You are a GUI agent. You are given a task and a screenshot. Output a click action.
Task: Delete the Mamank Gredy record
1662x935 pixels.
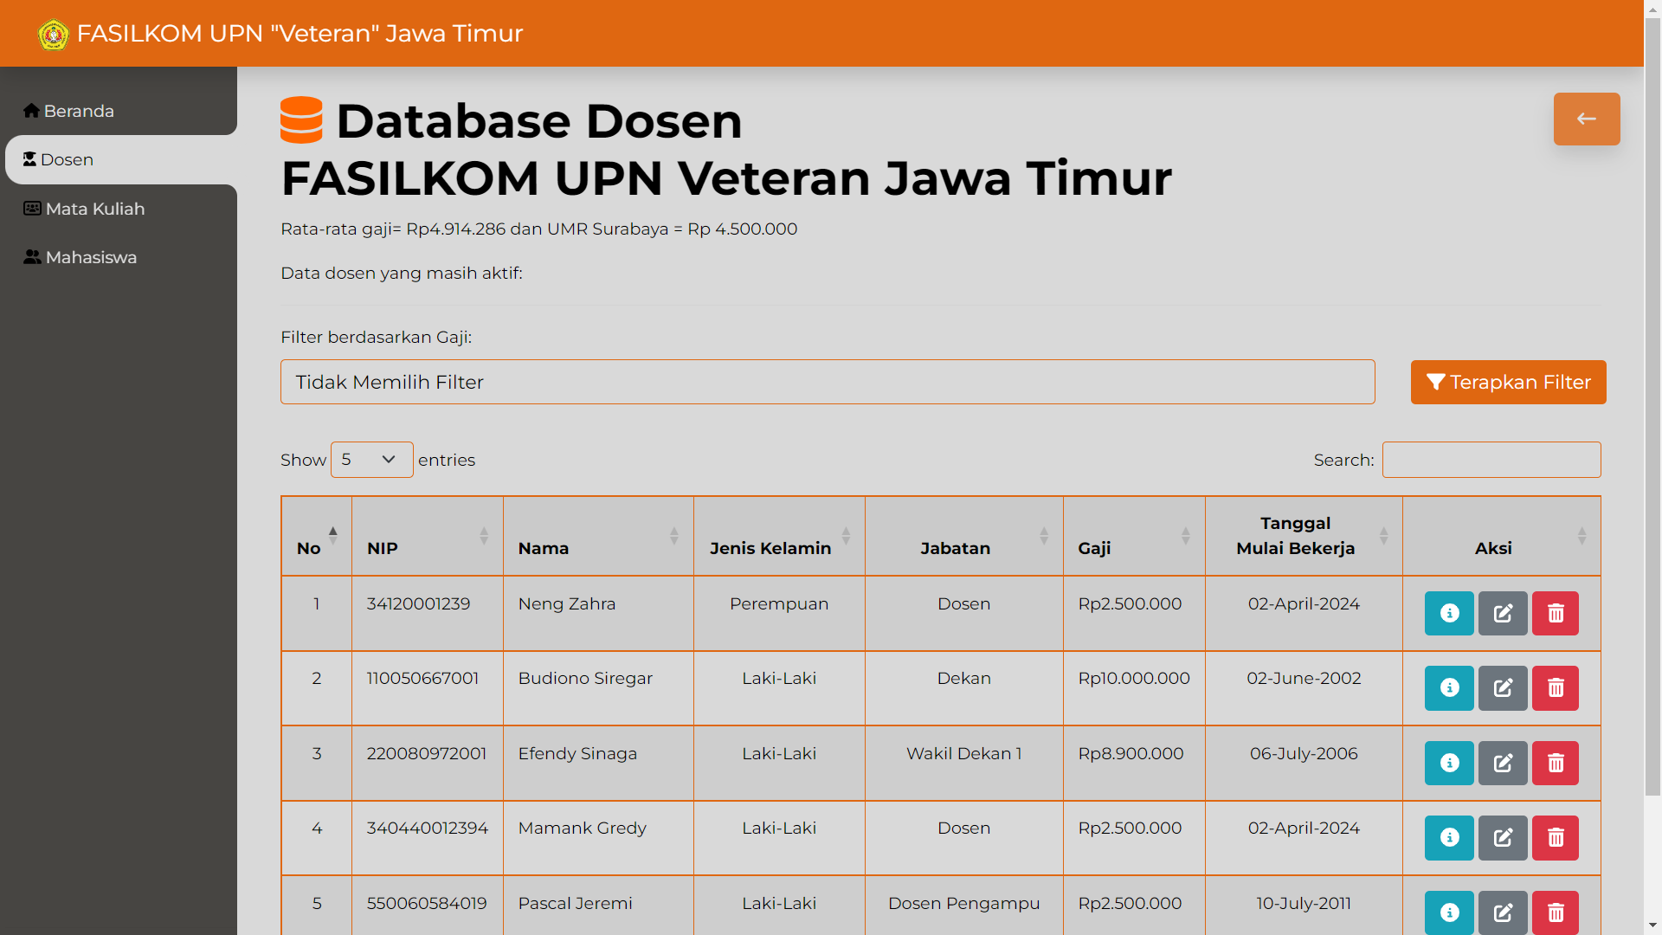pyautogui.click(x=1556, y=838)
